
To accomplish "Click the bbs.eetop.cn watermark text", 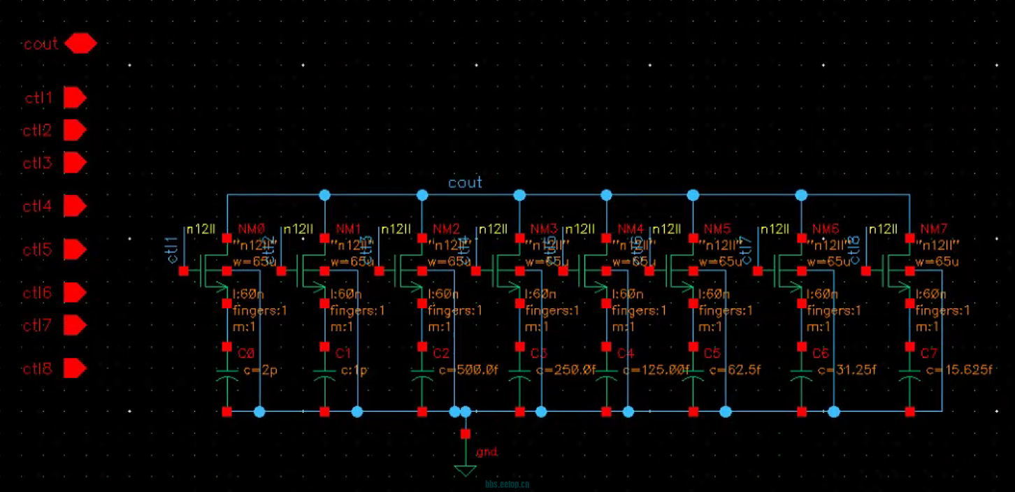I will tap(507, 483).
